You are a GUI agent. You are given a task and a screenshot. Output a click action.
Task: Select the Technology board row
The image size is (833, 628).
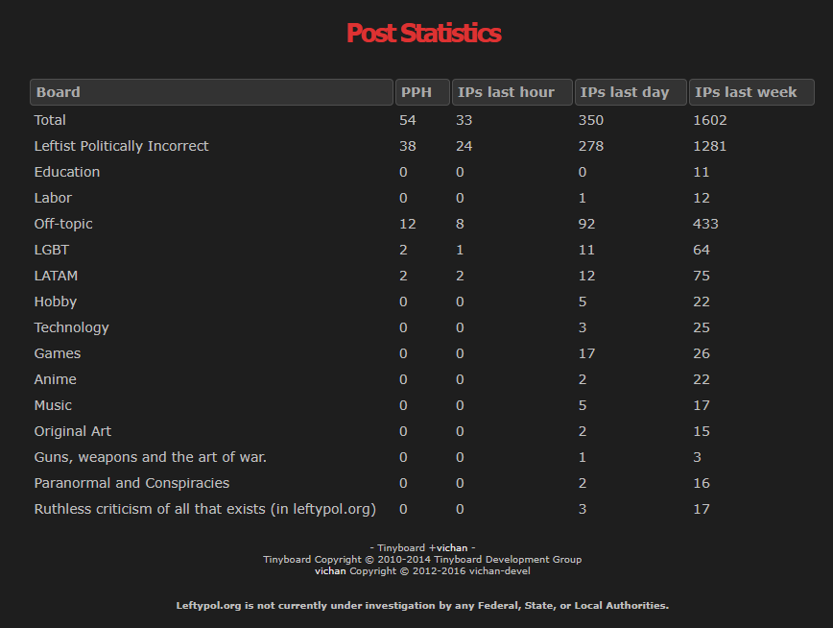click(x=72, y=327)
